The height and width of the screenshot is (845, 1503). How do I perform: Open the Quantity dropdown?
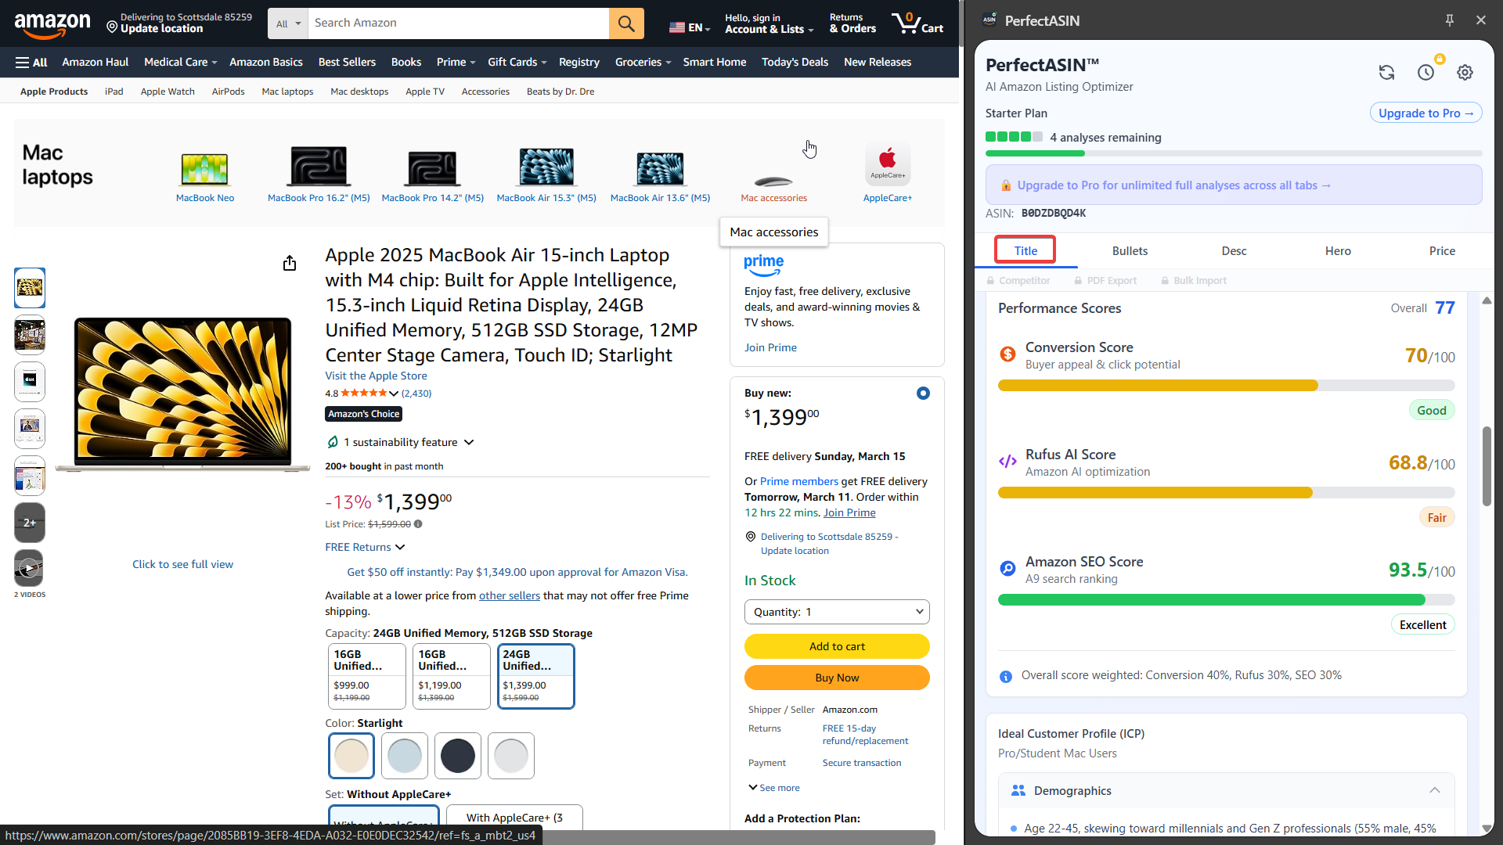(837, 612)
